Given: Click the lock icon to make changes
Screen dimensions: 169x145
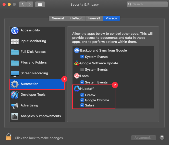Looking at the screenshot, I should (x=9, y=137).
